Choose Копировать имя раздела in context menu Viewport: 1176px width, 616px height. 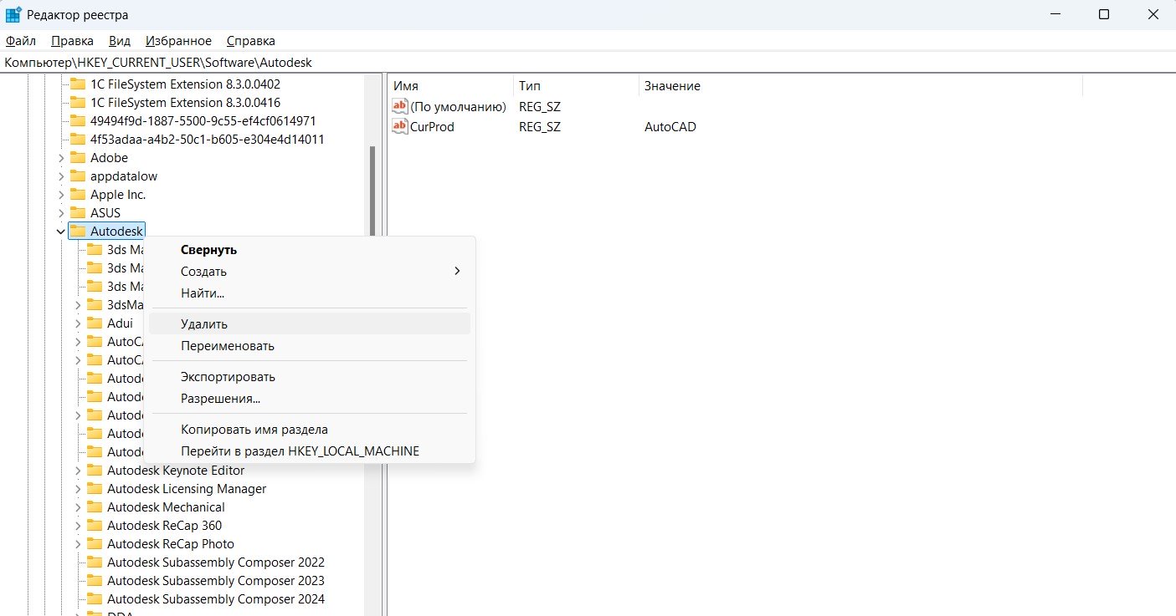pyautogui.click(x=310, y=430)
